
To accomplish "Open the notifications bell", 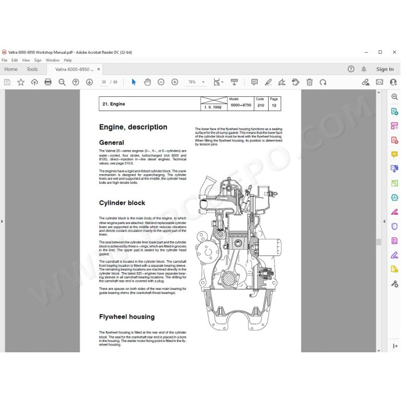I will tap(364, 69).
